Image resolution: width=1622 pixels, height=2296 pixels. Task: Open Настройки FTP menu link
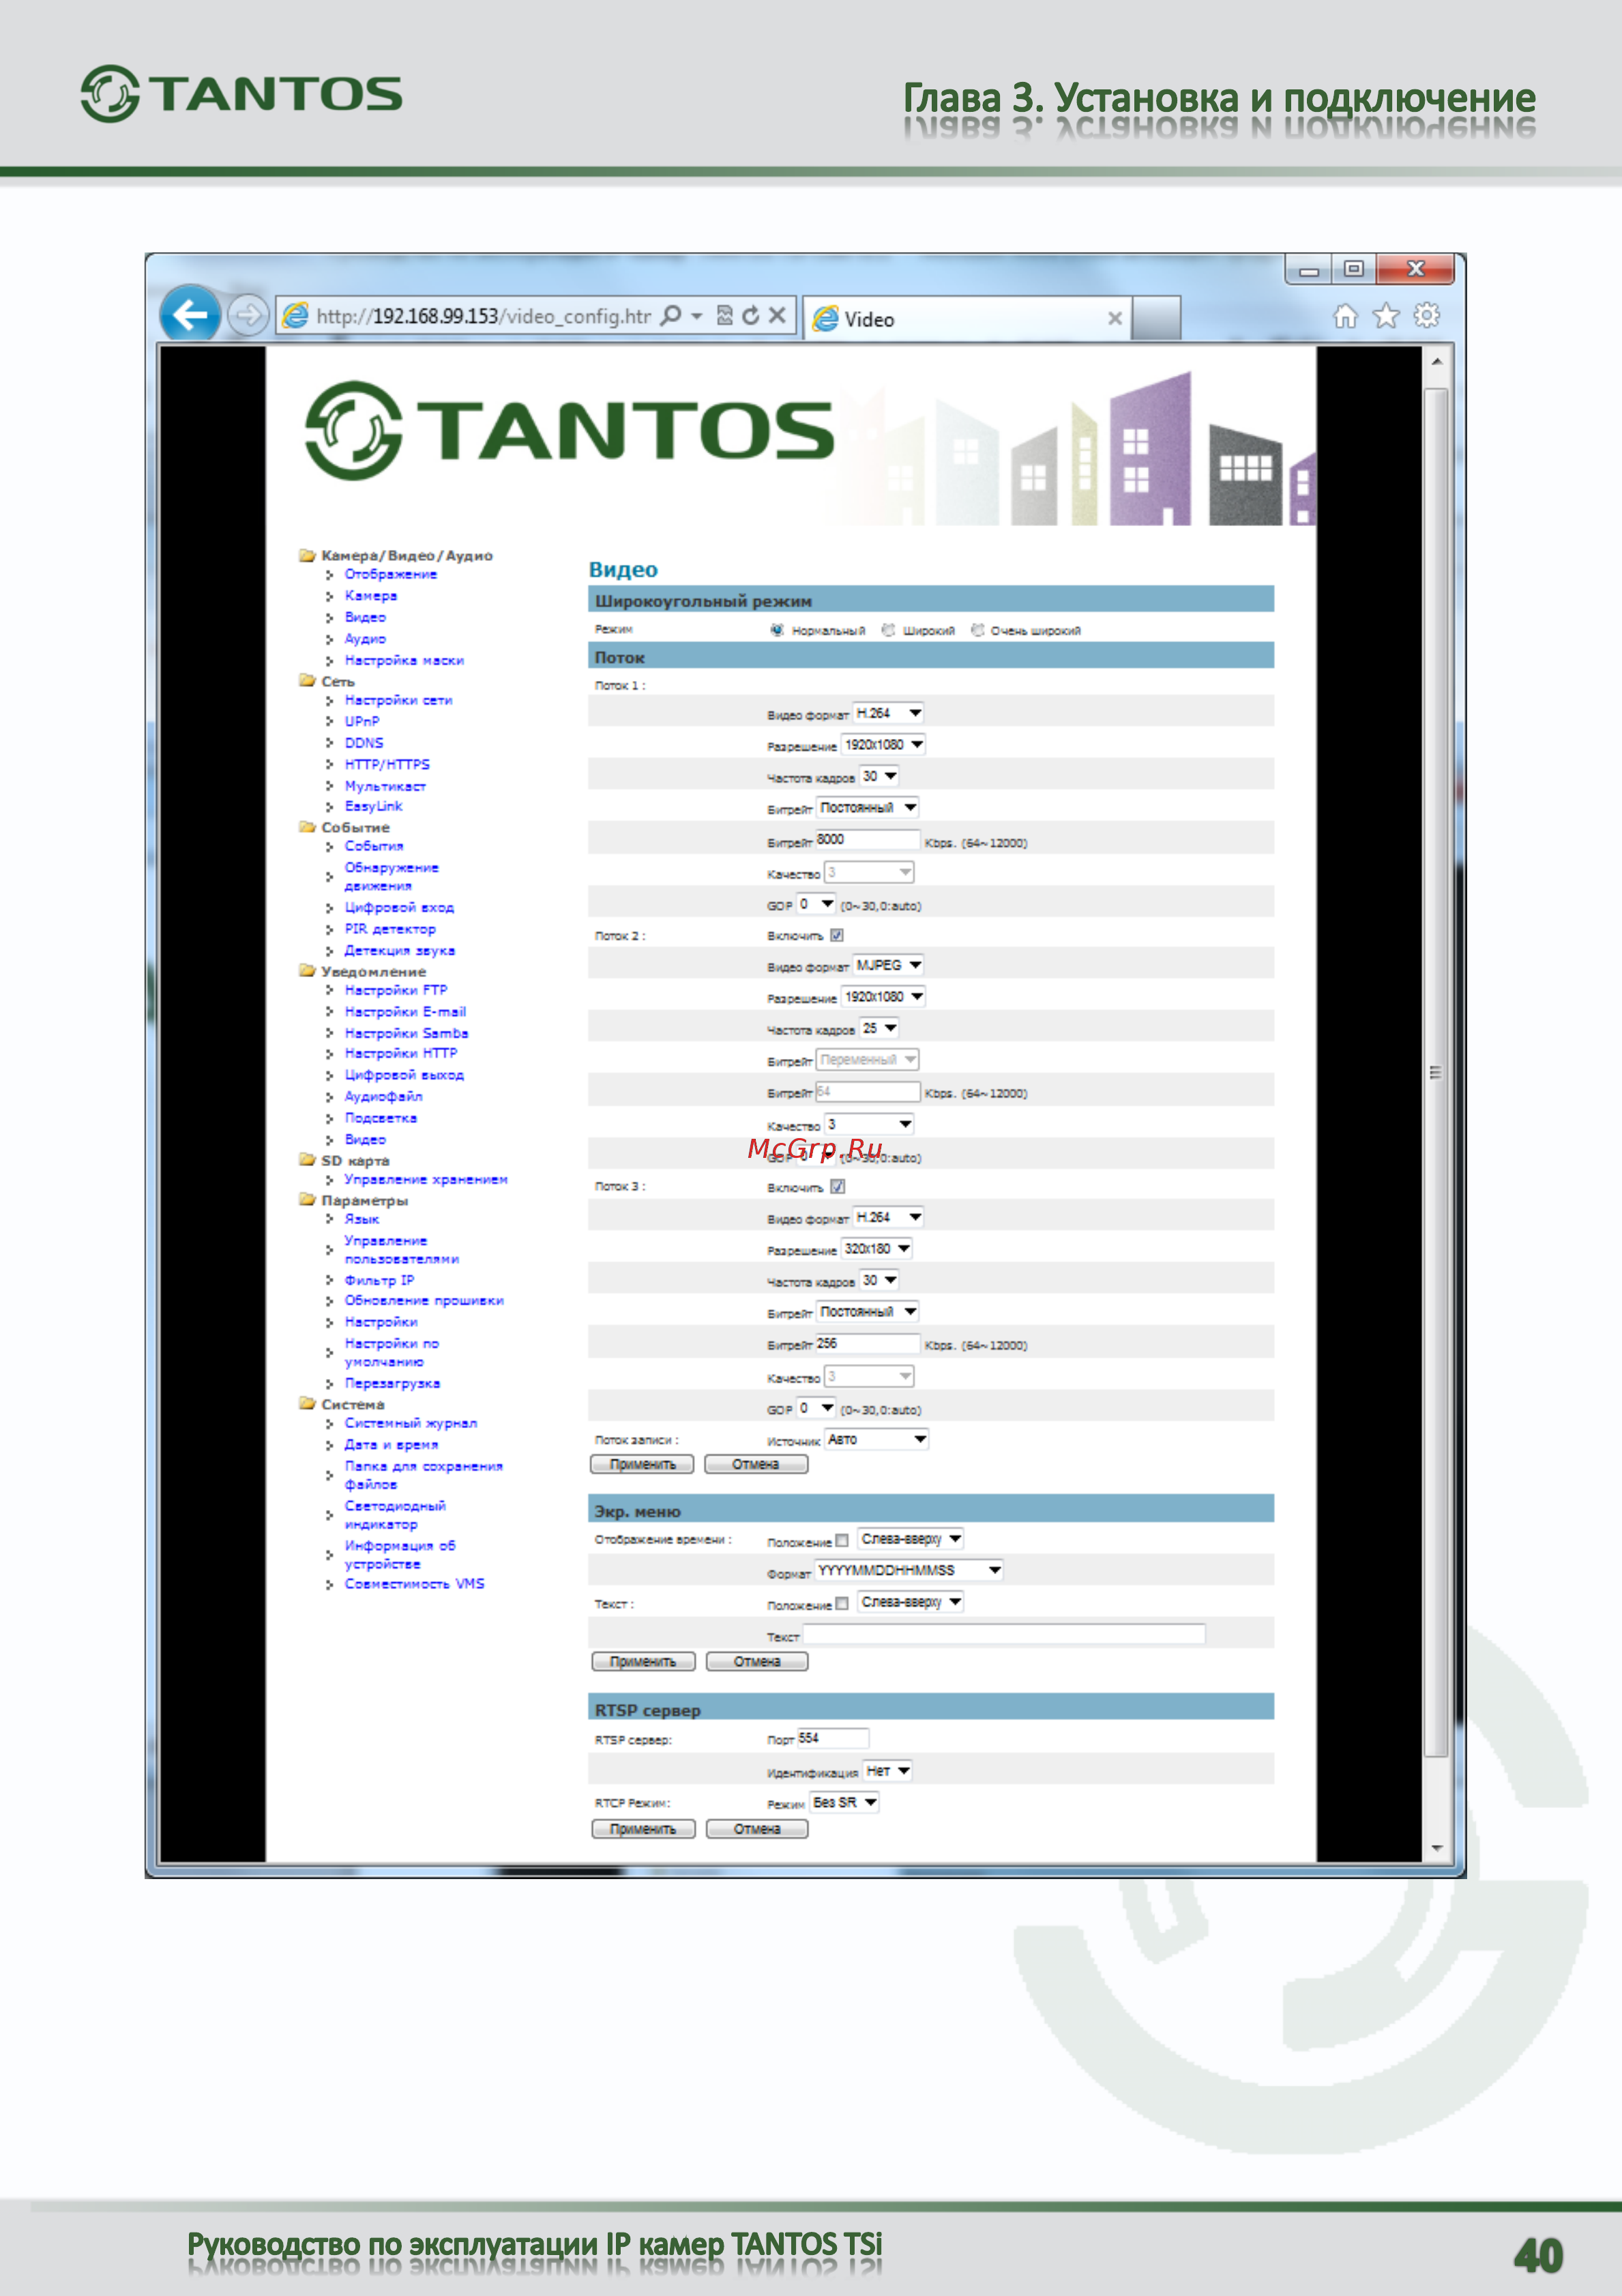coord(396,990)
